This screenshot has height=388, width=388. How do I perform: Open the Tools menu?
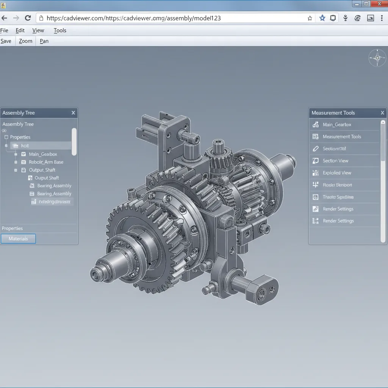[x=59, y=30]
